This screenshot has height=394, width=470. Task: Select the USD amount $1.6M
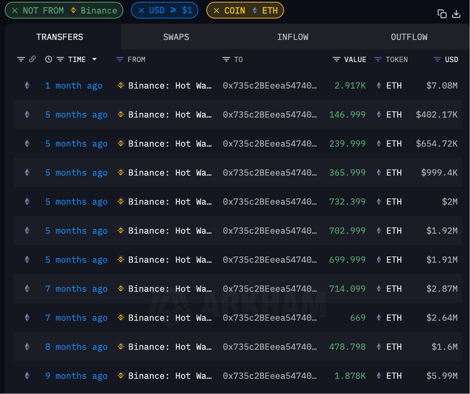click(x=445, y=346)
